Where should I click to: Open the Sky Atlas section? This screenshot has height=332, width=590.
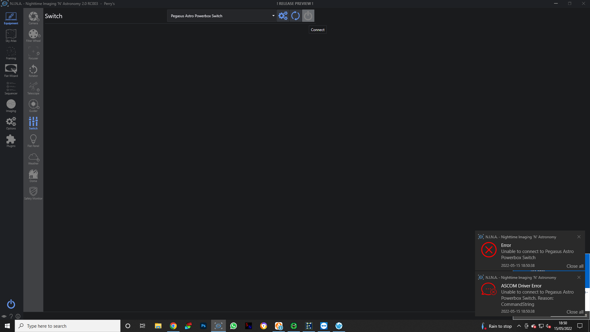tap(11, 36)
